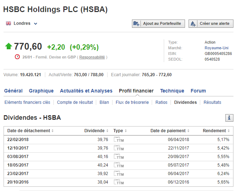Open the Résultats sub-tab
The width and height of the screenshot is (237, 191).
coord(212,102)
